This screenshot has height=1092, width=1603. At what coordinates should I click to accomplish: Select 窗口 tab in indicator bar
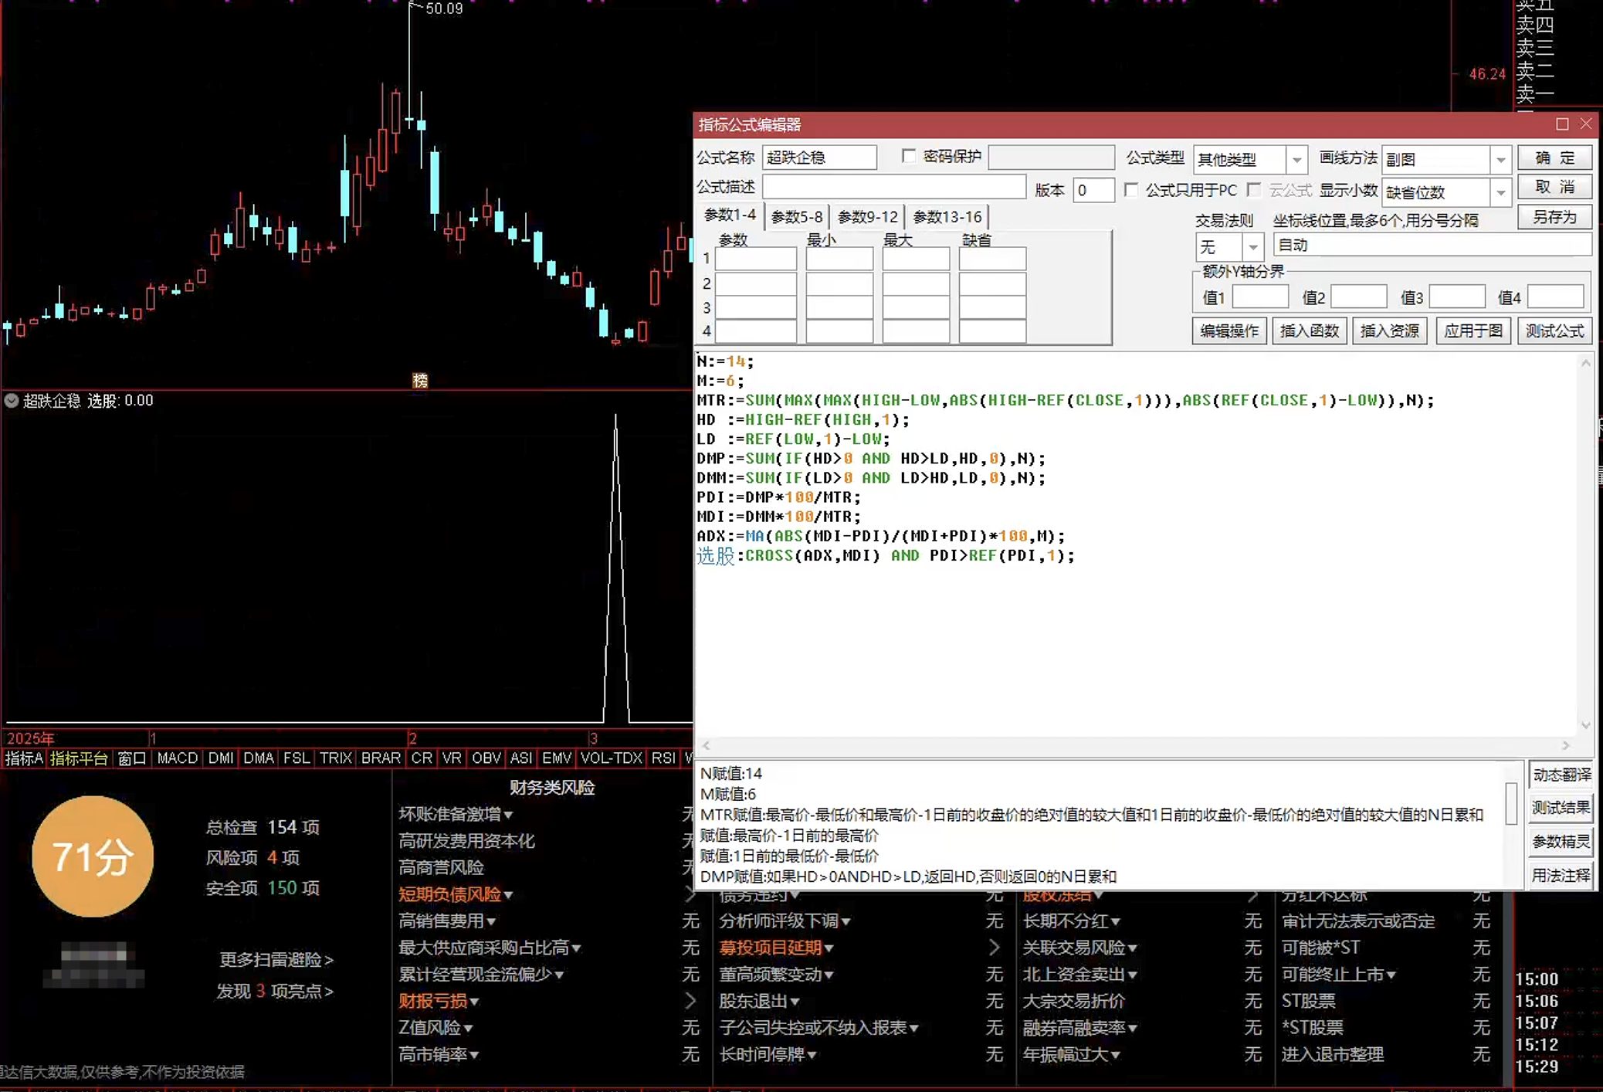[x=131, y=758]
